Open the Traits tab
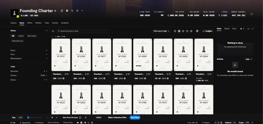This screenshot has height=124, width=263. point(47,23)
